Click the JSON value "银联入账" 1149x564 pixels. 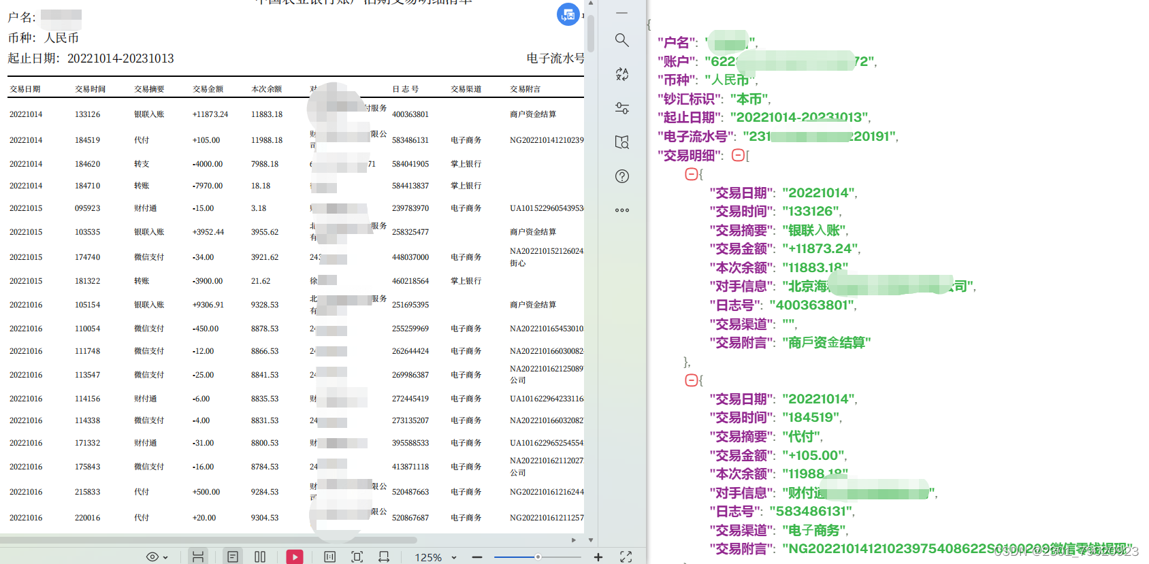click(815, 231)
